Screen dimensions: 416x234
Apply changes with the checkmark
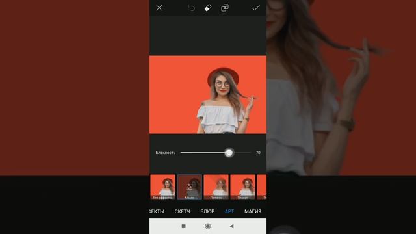pos(255,8)
